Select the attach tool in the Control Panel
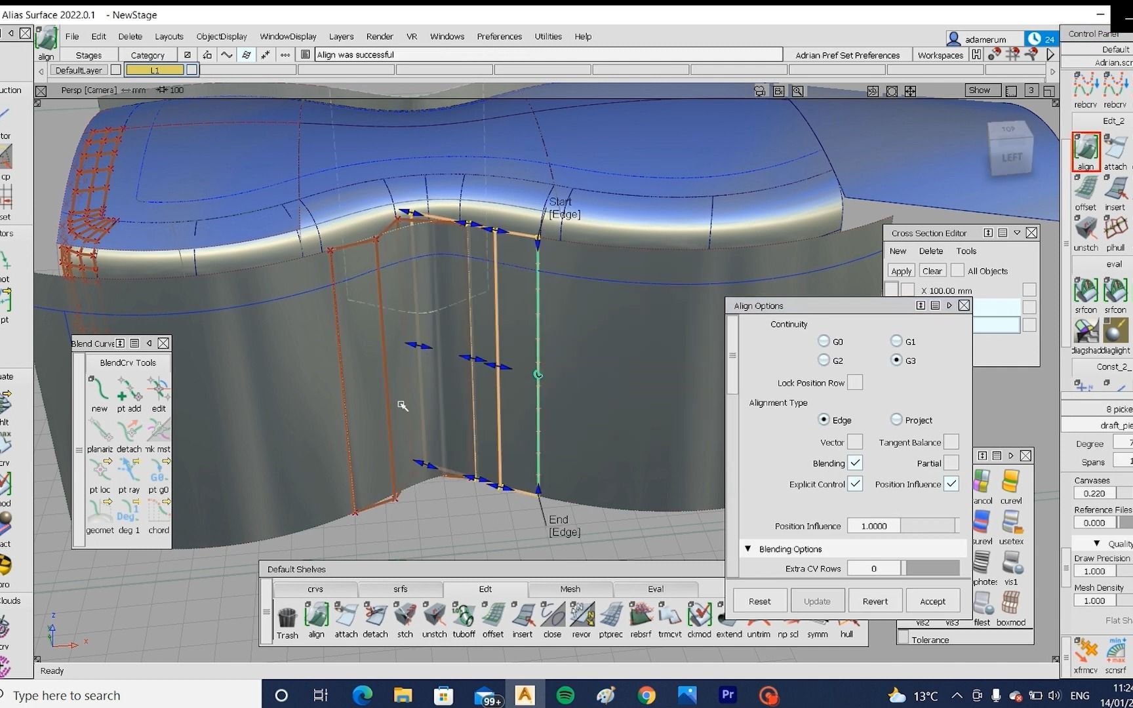This screenshot has height=708, width=1133. click(x=1115, y=149)
